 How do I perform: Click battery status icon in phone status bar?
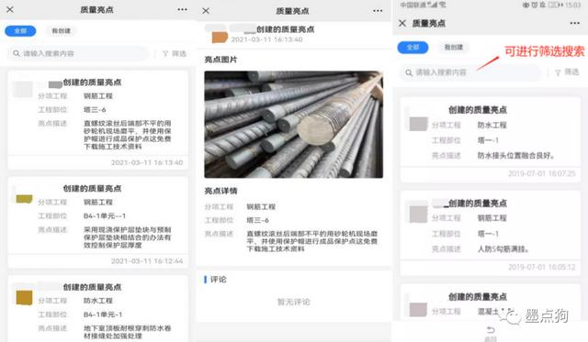click(x=555, y=5)
